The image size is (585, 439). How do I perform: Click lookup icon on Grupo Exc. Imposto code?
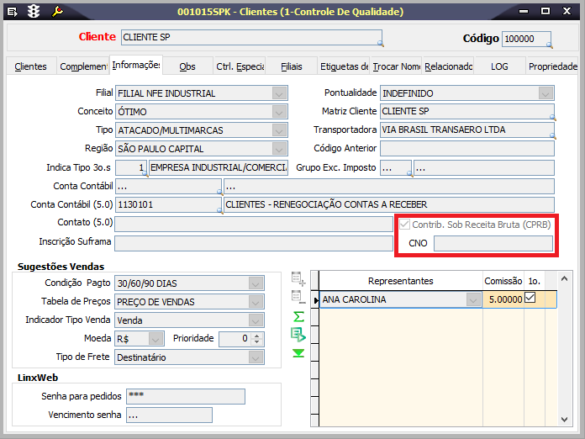coord(410,174)
